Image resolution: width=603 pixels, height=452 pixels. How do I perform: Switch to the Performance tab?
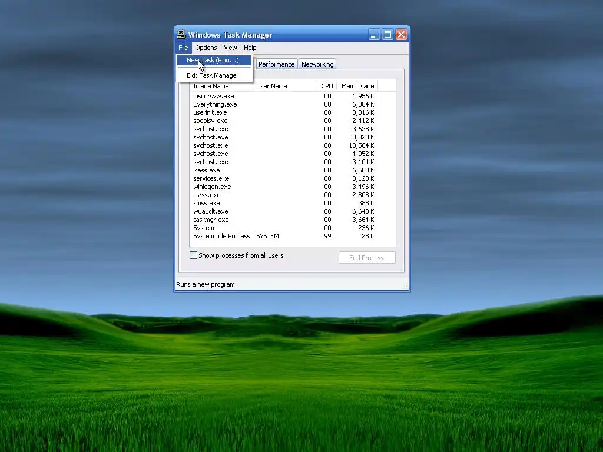(x=277, y=64)
